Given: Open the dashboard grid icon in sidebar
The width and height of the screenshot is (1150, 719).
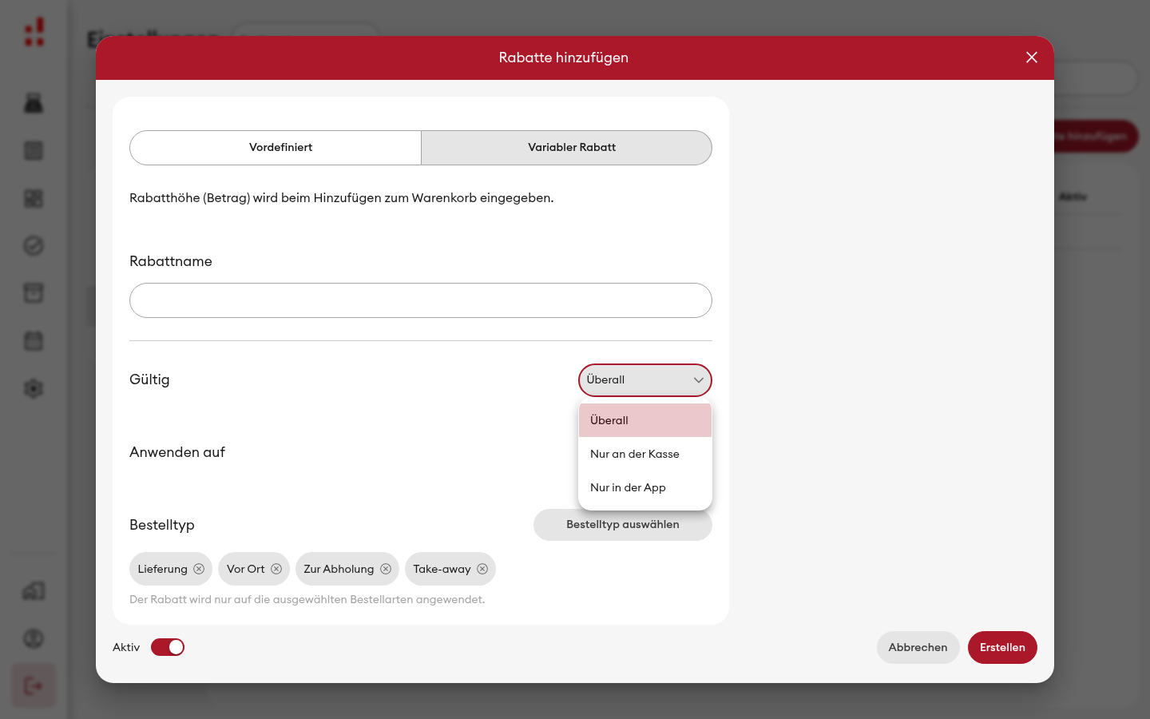Looking at the screenshot, I should pyautogui.click(x=34, y=198).
